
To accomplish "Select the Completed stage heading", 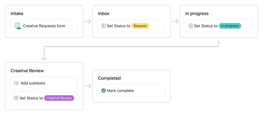I will tap(109, 78).
